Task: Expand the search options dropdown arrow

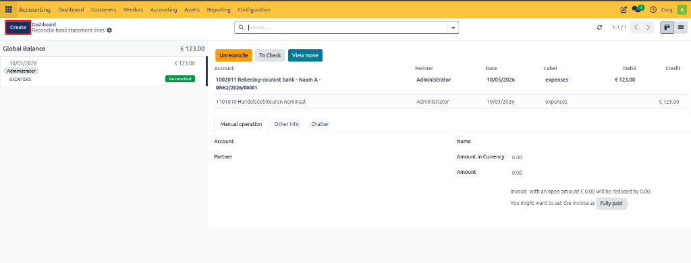Action: point(453,28)
